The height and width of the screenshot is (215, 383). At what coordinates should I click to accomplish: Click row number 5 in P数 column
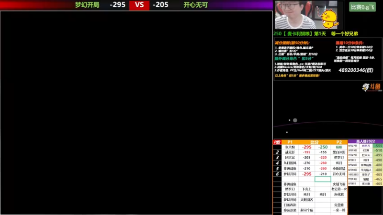(277, 169)
